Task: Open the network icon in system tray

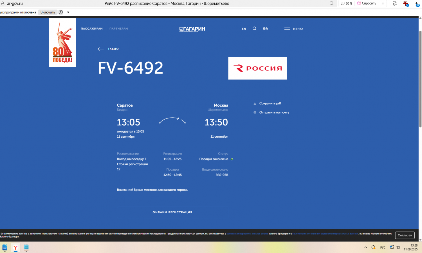Action: coord(392,248)
